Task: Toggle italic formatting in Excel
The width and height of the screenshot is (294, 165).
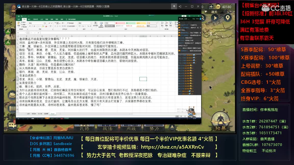Action: click(32, 26)
